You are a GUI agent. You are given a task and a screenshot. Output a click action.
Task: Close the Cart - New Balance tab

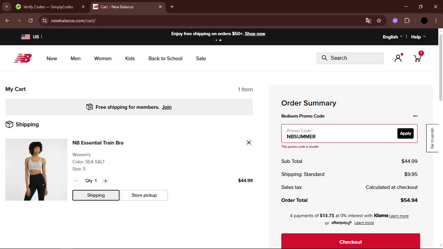click(160, 7)
